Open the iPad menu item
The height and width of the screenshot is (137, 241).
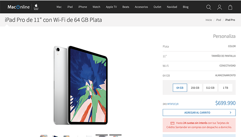click(x=70, y=7)
